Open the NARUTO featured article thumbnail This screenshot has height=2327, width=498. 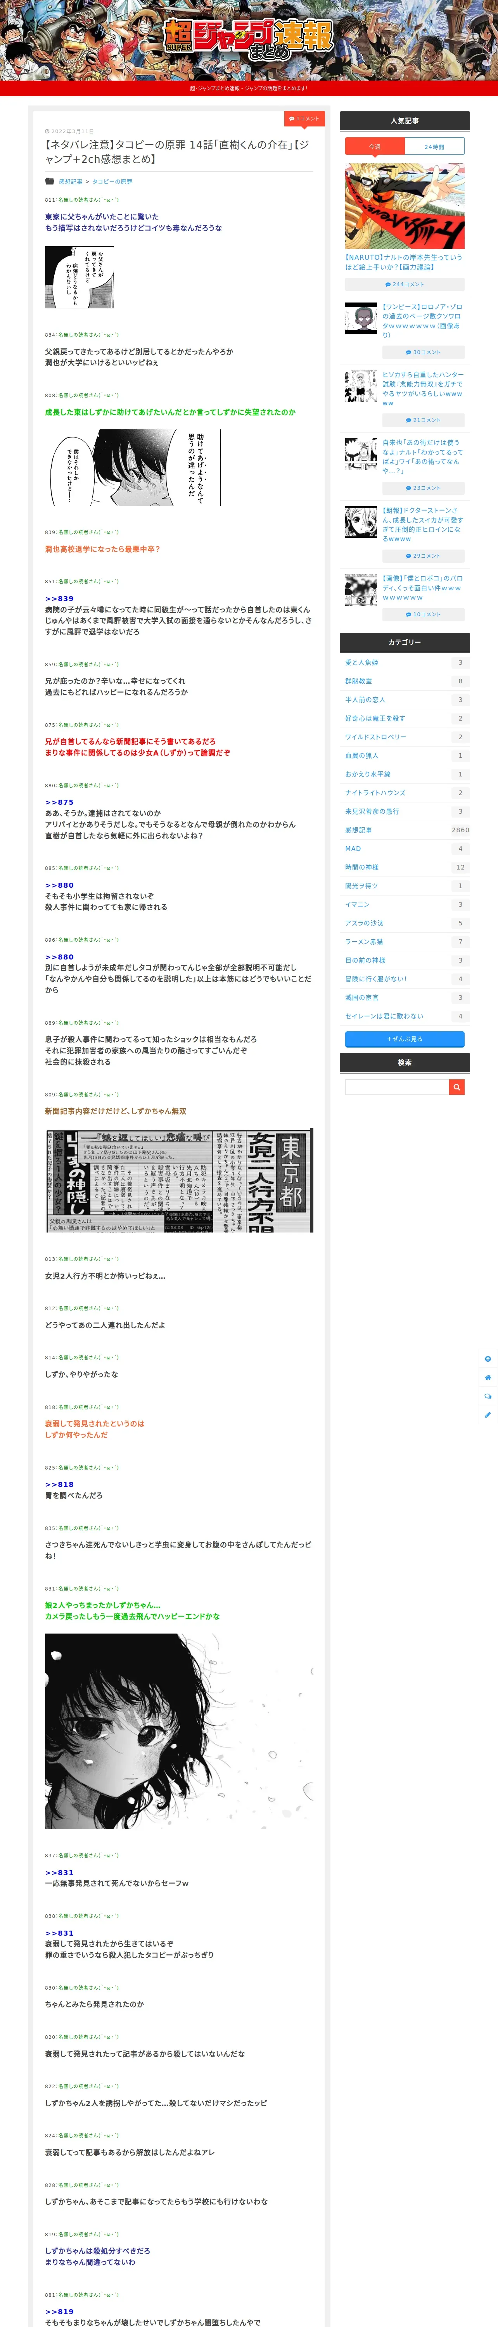pos(404,206)
